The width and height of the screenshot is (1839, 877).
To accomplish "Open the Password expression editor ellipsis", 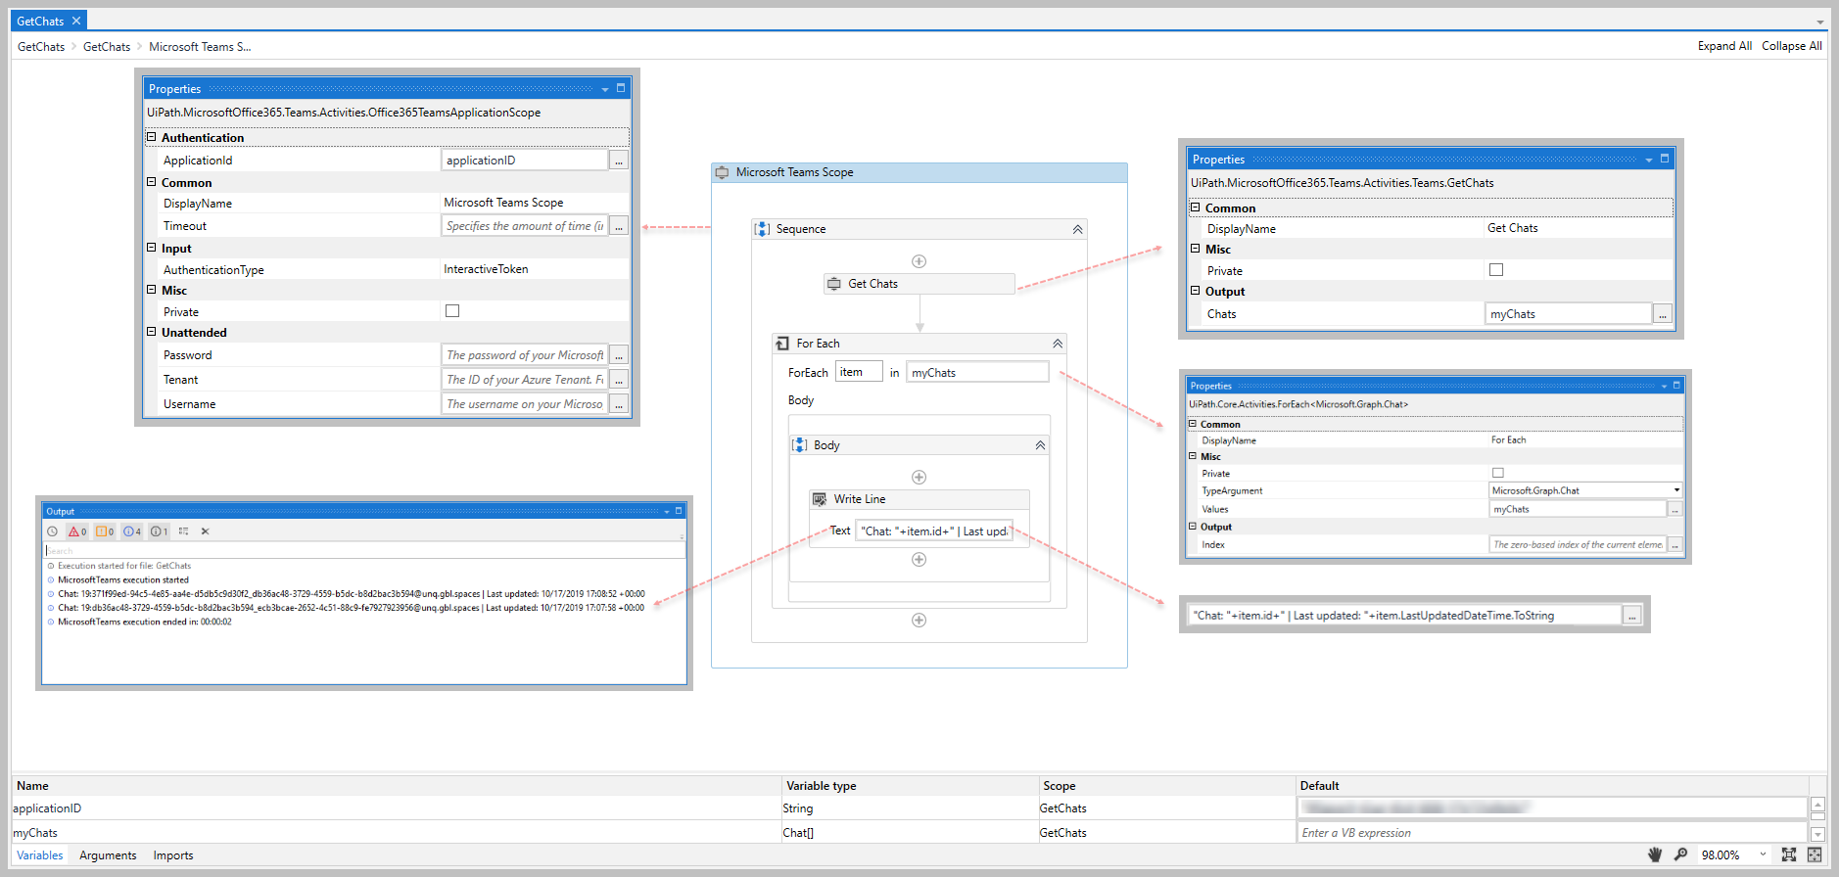I will click(619, 355).
